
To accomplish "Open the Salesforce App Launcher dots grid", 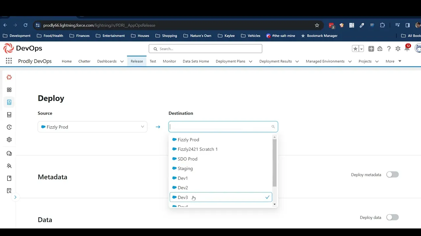I will (9, 61).
